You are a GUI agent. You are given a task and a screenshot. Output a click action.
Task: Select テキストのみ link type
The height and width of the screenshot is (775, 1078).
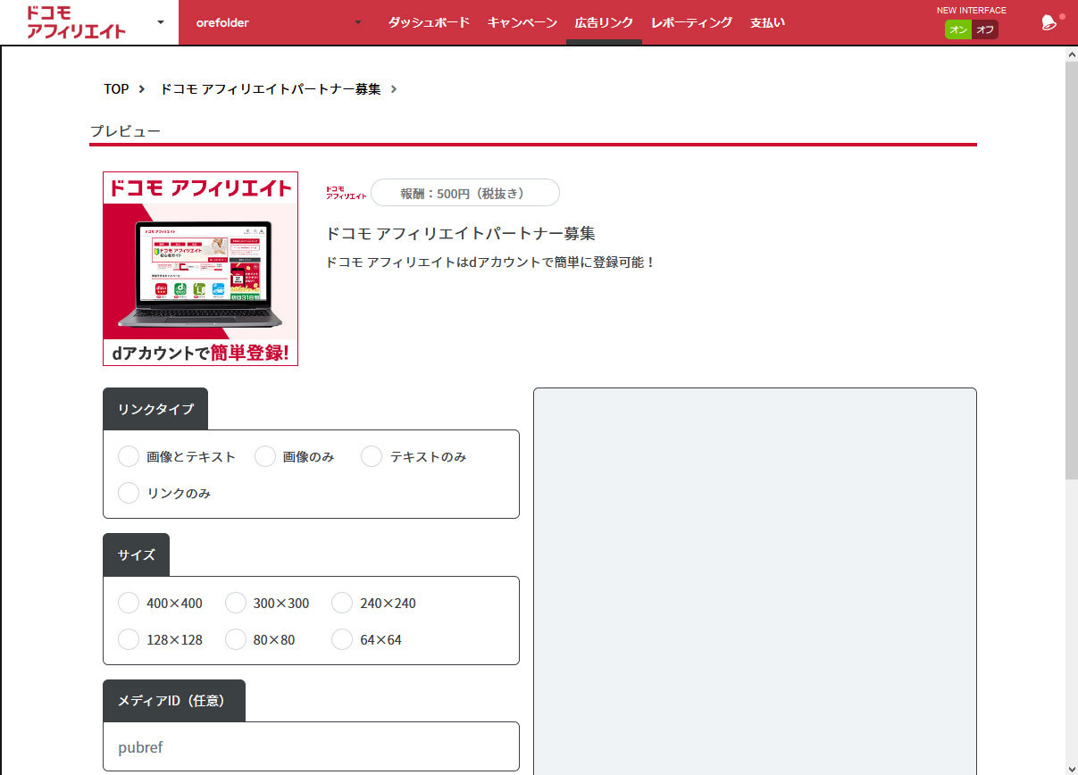point(372,456)
